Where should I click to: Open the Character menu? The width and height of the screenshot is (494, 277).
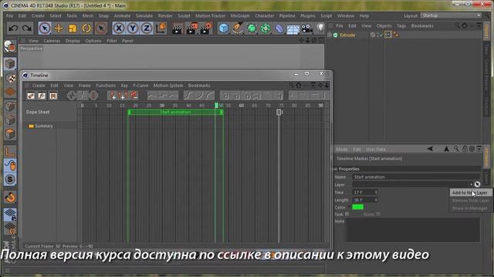click(264, 15)
